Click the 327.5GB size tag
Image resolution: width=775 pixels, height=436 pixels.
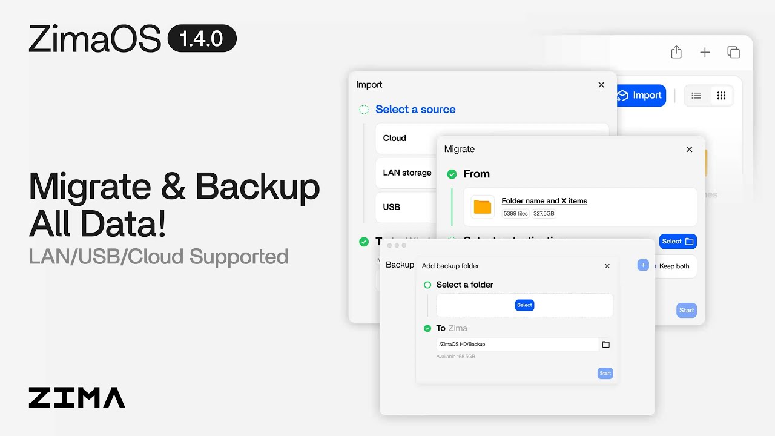(544, 214)
